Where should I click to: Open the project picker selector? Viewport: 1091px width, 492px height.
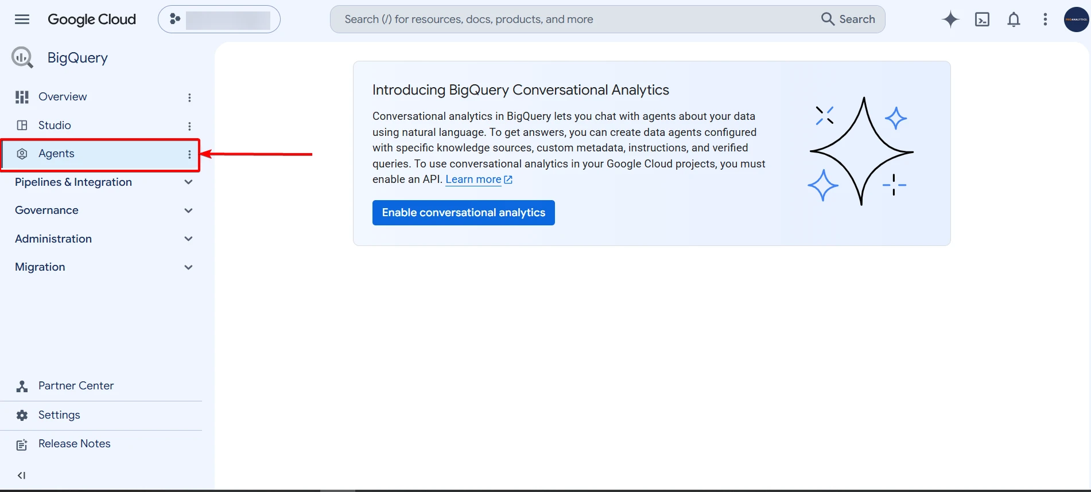pyautogui.click(x=219, y=19)
